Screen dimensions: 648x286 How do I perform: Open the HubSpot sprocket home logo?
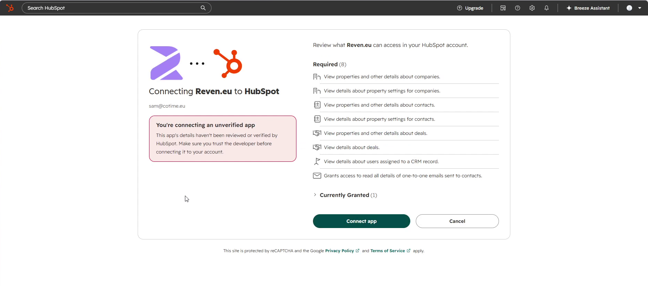coord(10,8)
